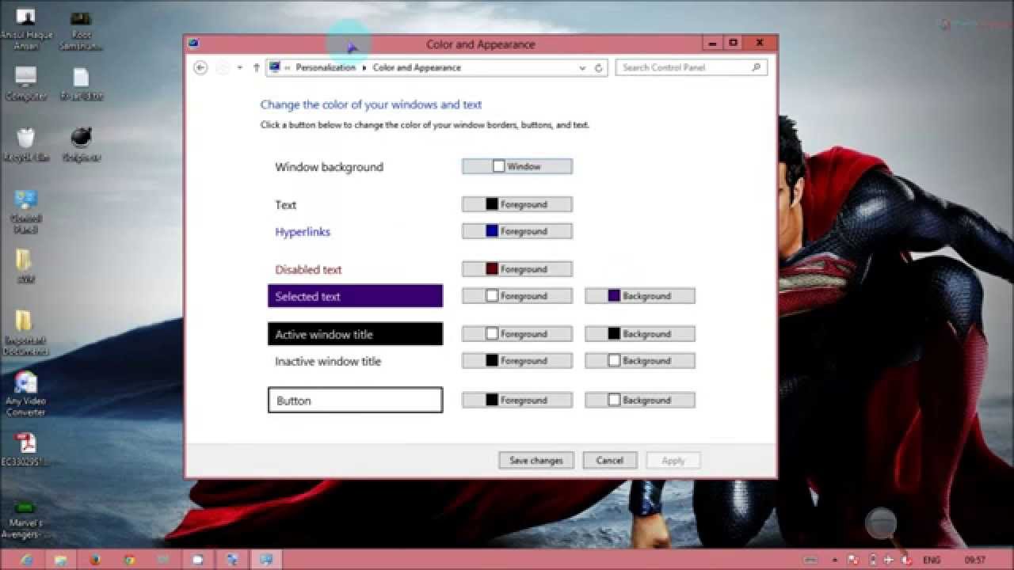Click Inactive window title Foreground button
Screen dimensions: 1014x570
pyautogui.click(x=517, y=361)
